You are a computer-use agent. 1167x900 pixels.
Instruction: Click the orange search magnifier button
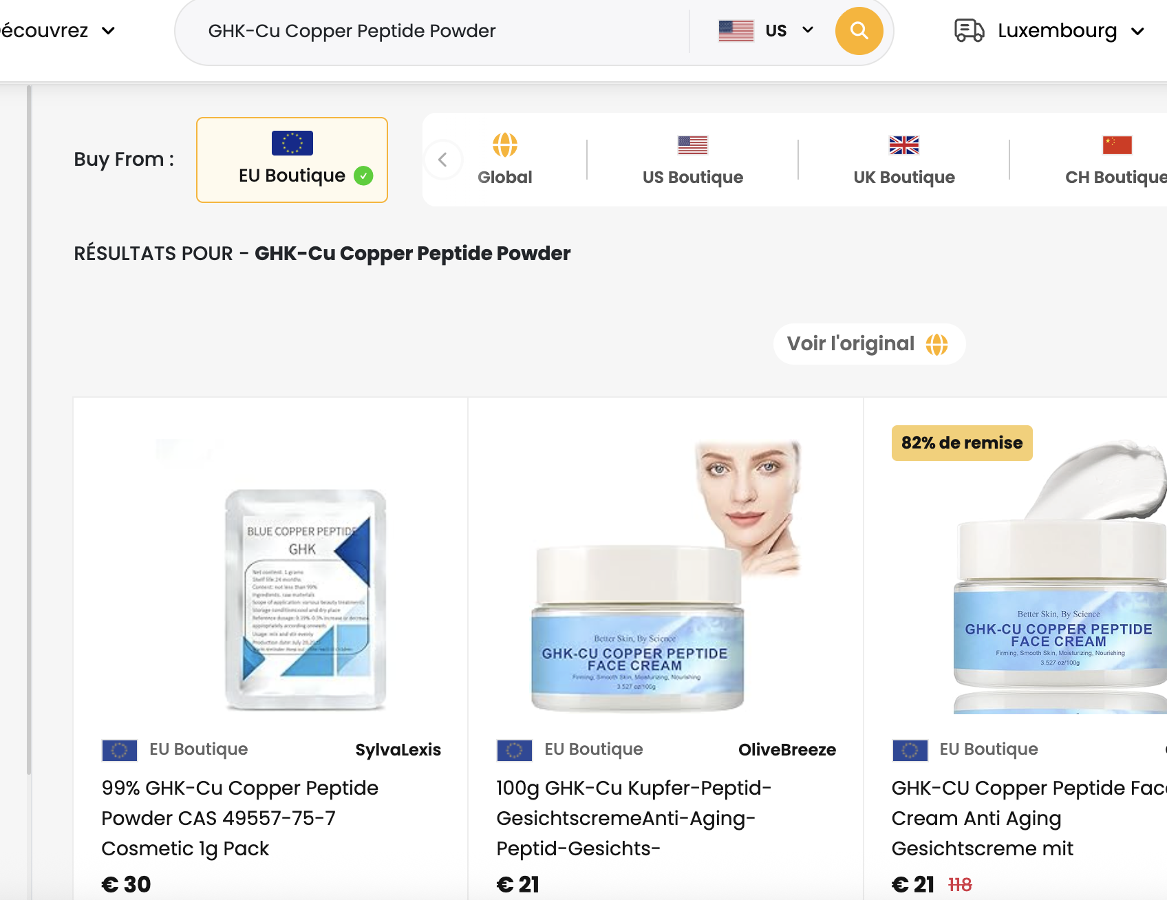[x=859, y=31]
